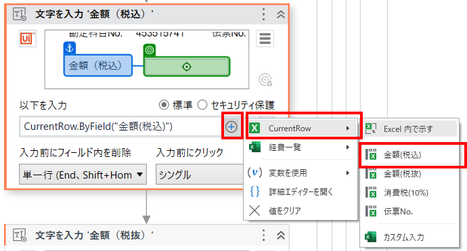The width and height of the screenshot is (467, 251).
Task: Click the 文字を入力 '金額（税抜）' activity title
Action: coord(94,235)
